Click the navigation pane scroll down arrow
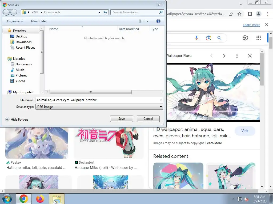The width and height of the screenshot is (273, 204). (x=42, y=92)
